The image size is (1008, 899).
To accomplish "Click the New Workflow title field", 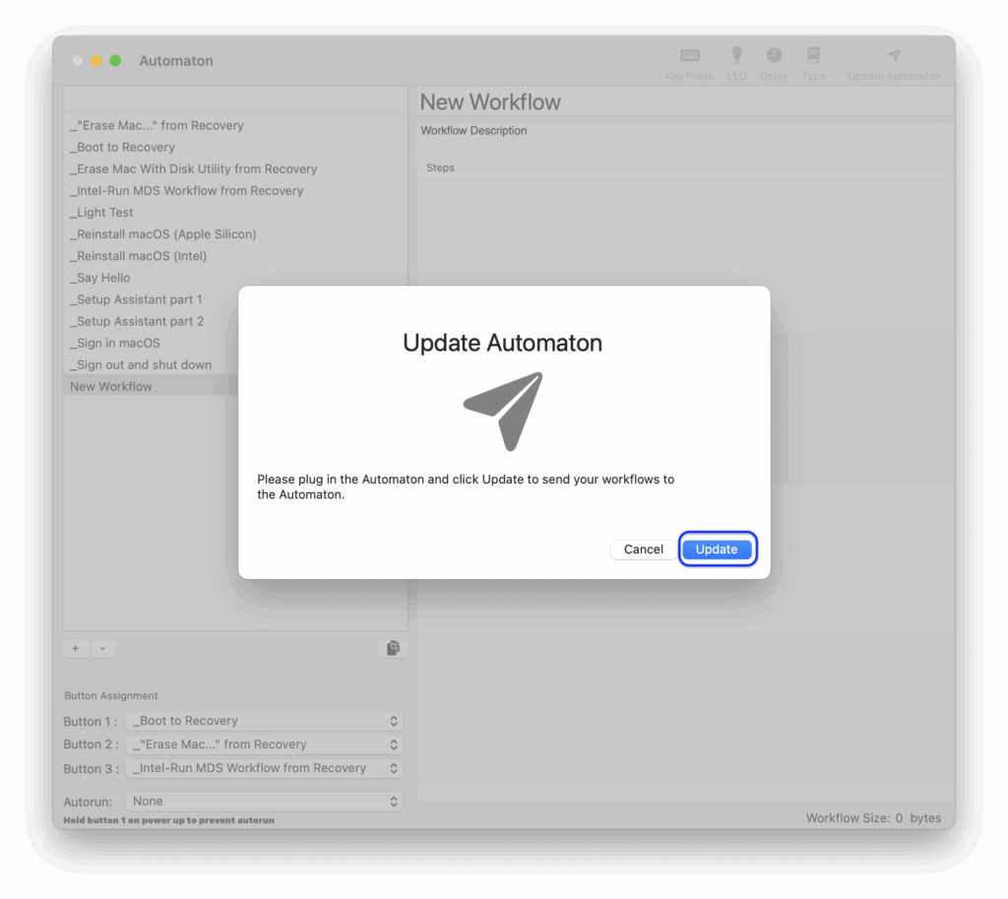I will click(685, 102).
